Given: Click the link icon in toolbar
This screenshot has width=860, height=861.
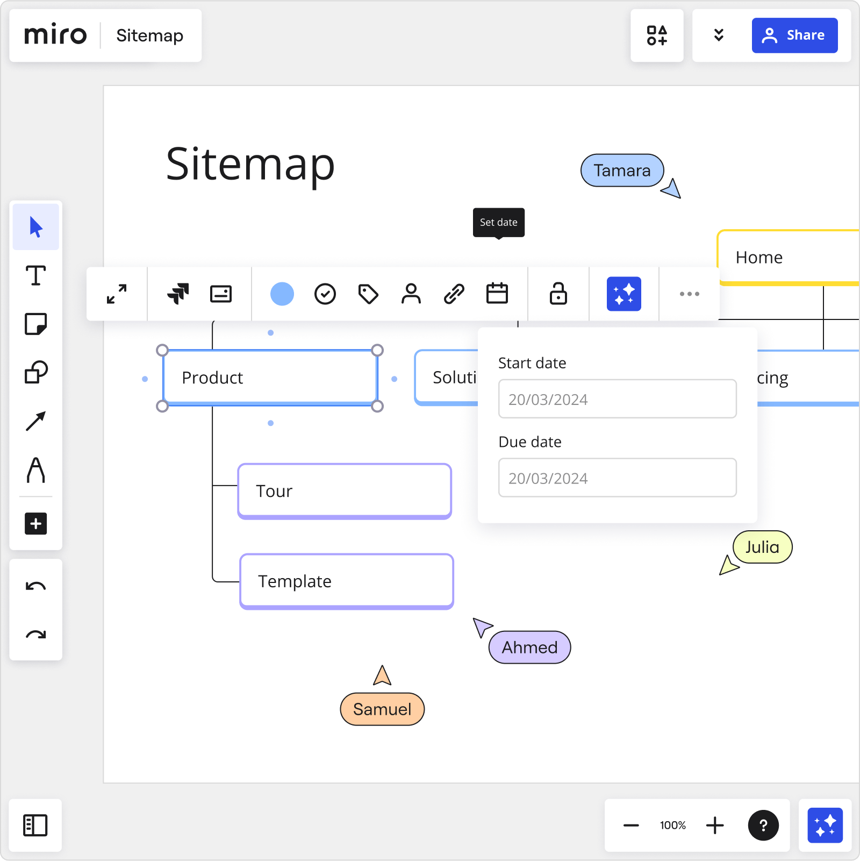Looking at the screenshot, I should point(454,294).
